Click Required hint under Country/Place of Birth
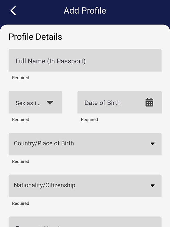The width and height of the screenshot is (170, 227). 21,161
